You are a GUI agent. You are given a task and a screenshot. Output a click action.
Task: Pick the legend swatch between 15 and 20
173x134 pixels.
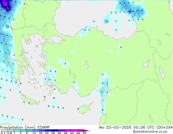click(x=43, y=130)
